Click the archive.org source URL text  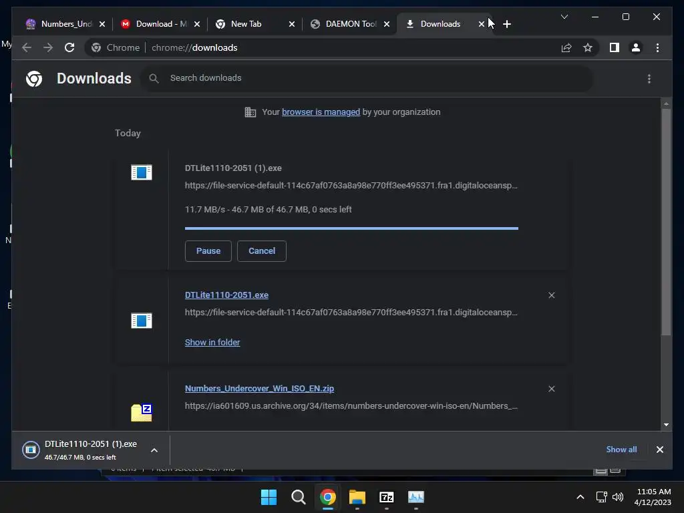(x=351, y=405)
